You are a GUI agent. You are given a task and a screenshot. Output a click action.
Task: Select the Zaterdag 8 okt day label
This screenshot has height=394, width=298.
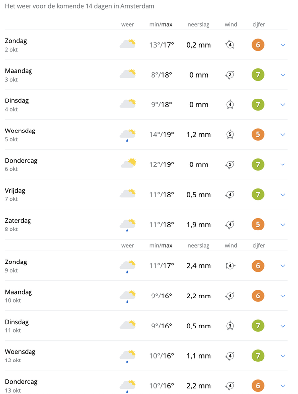click(x=18, y=221)
